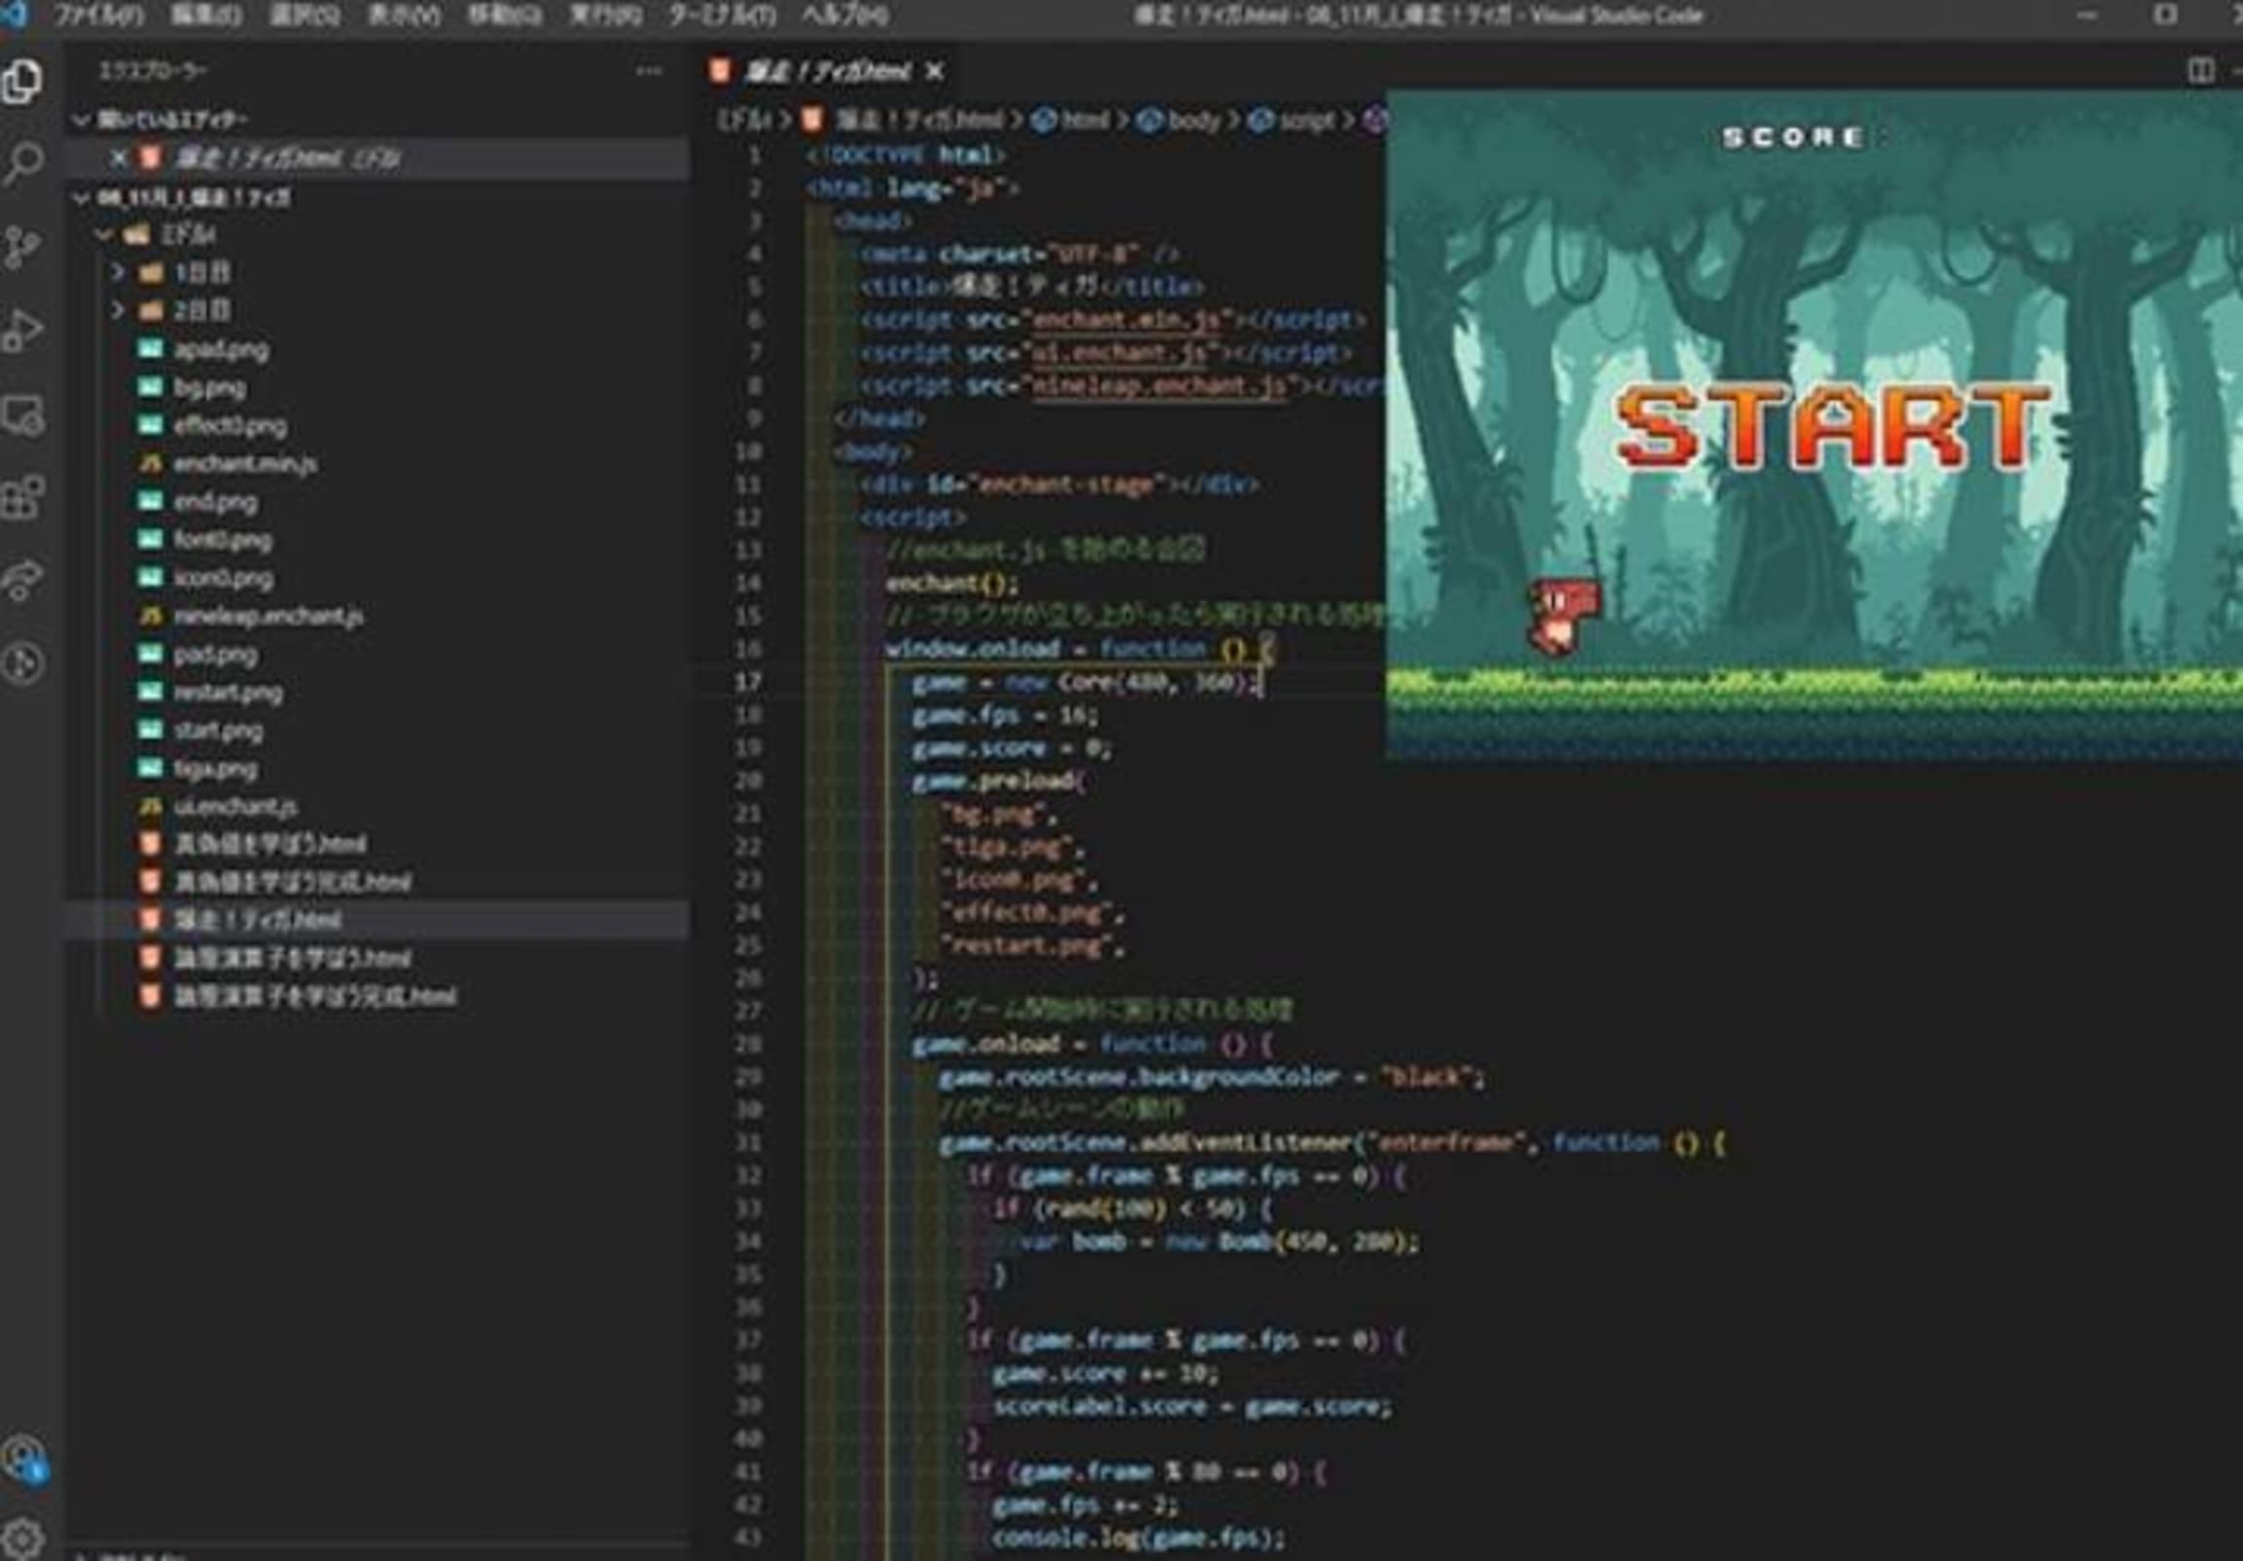This screenshot has width=2243, height=1561.
Task: Open nineleap.enchant.js in the explorer
Action: click(x=267, y=617)
